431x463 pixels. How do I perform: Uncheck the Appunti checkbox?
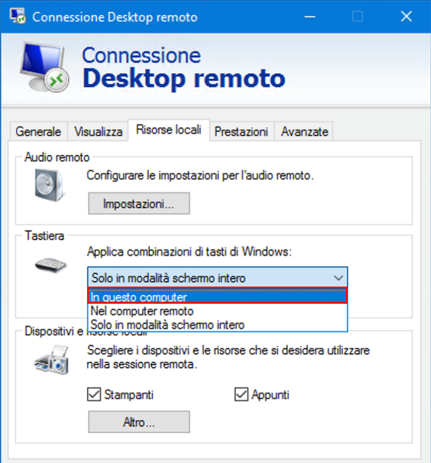coord(241,395)
